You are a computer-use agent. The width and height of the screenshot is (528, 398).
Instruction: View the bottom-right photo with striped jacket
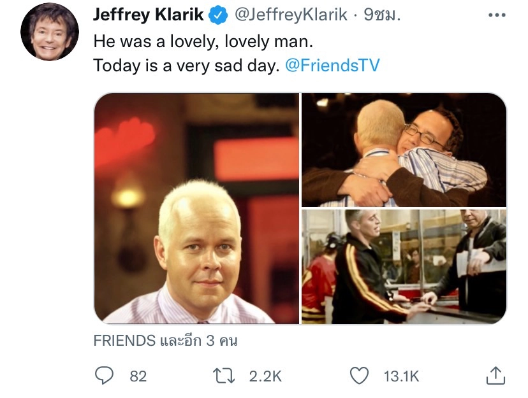pos(404,267)
